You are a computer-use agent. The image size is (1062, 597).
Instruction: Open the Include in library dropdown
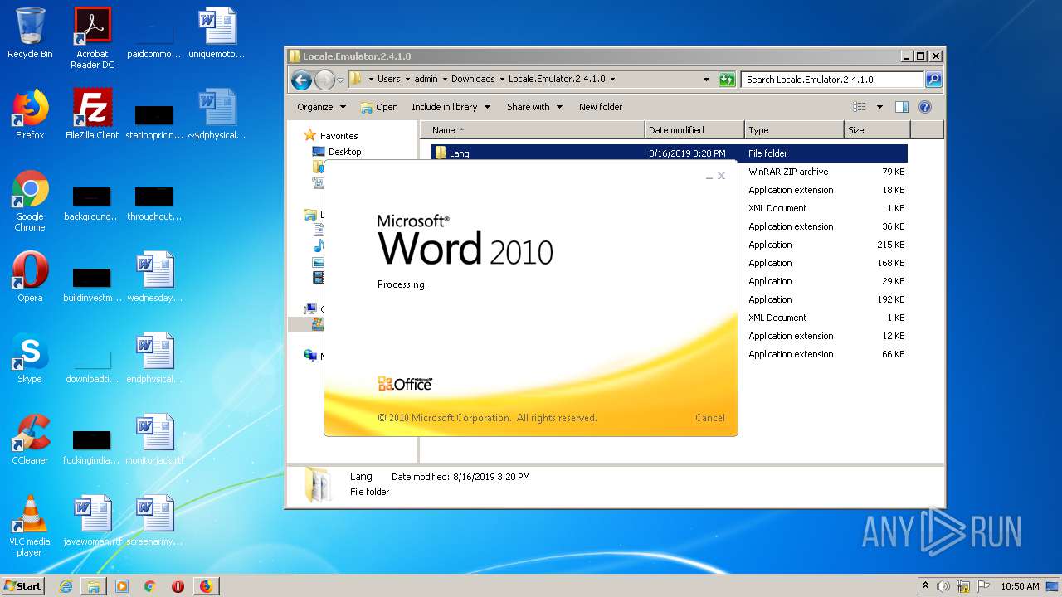451,107
